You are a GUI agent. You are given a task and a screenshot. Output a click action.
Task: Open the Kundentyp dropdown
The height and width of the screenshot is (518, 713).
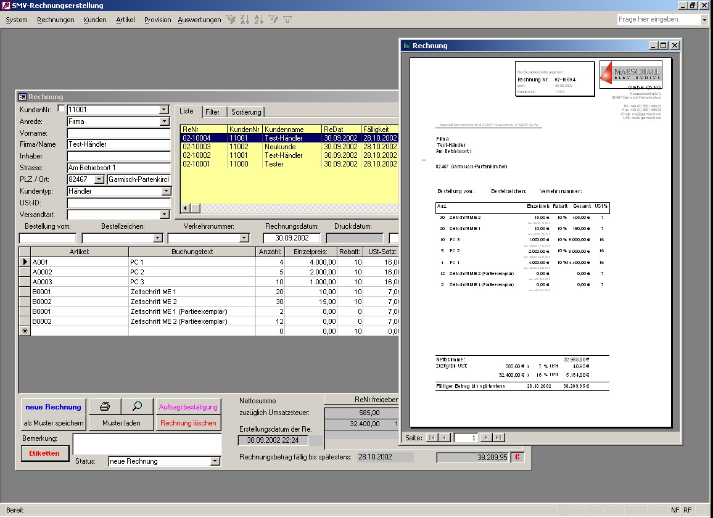tap(166, 191)
